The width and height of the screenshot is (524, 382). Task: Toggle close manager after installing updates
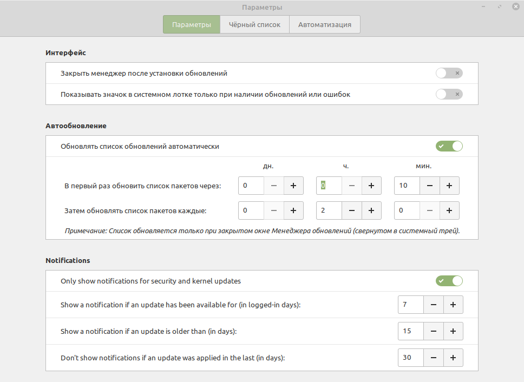(x=449, y=73)
